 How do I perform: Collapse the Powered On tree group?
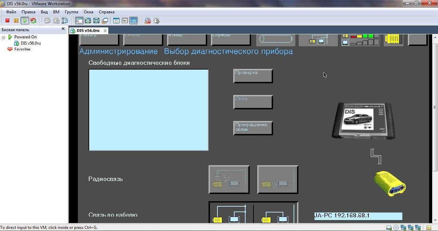(x=4, y=37)
